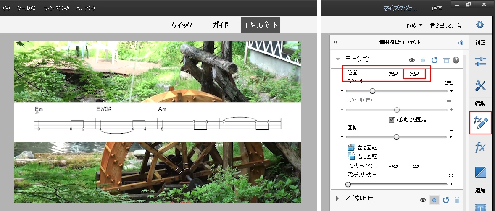The width and height of the screenshot is (495, 211).
Task: Decrease スケール with minus button
Action: pos(342,91)
